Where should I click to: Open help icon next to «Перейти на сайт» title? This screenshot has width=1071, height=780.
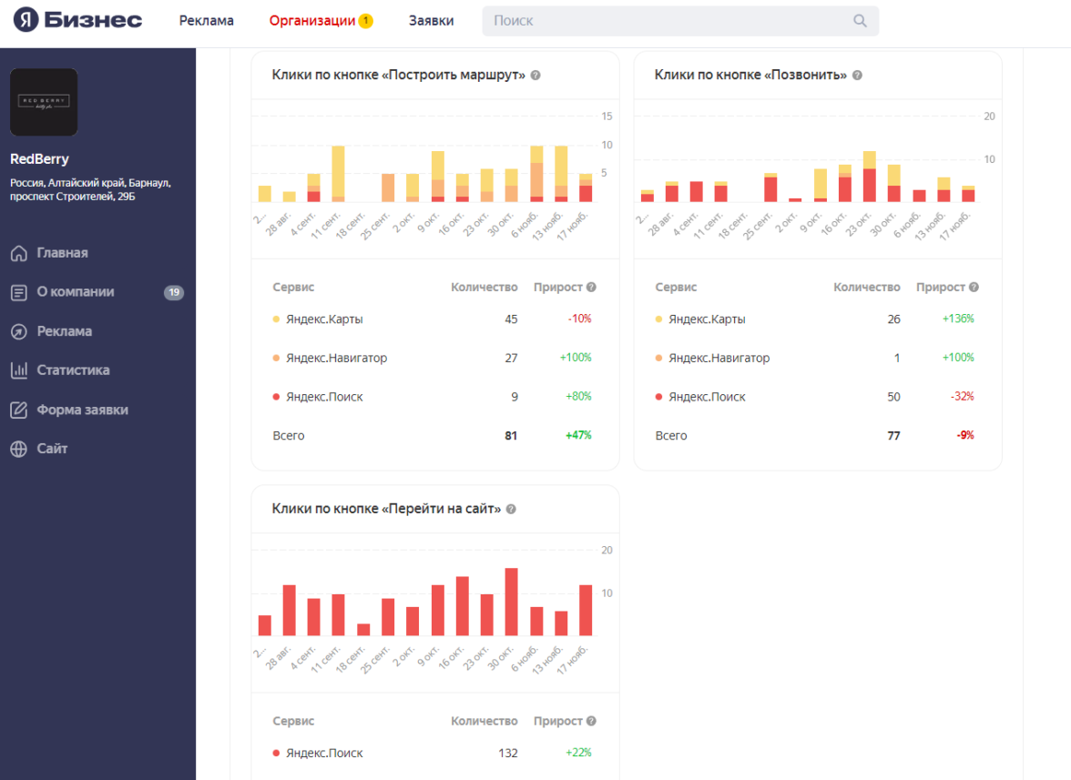point(511,510)
